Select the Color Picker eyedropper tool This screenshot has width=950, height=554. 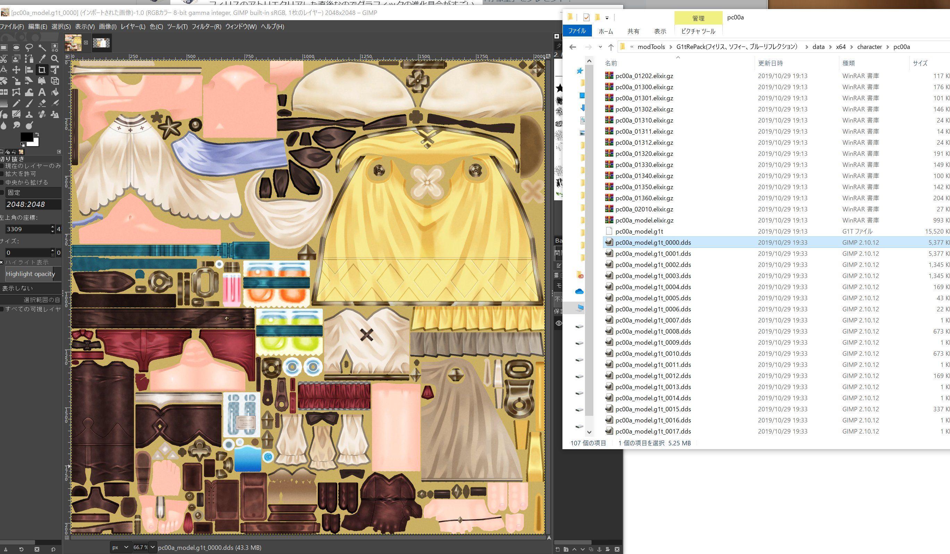click(42, 59)
